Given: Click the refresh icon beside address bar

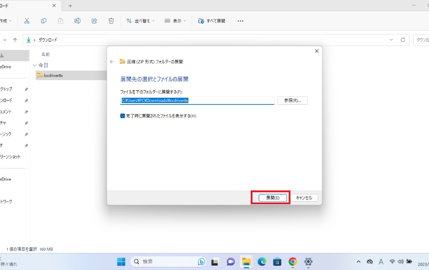Looking at the screenshot, I should pyautogui.click(x=403, y=40).
